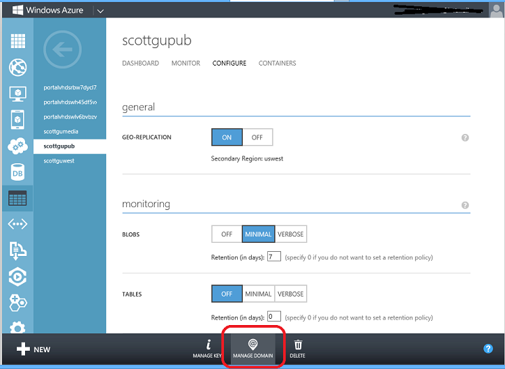The width and height of the screenshot is (505, 369).
Task: Set Blobs monitoring to VERBOSE
Action: (x=291, y=234)
